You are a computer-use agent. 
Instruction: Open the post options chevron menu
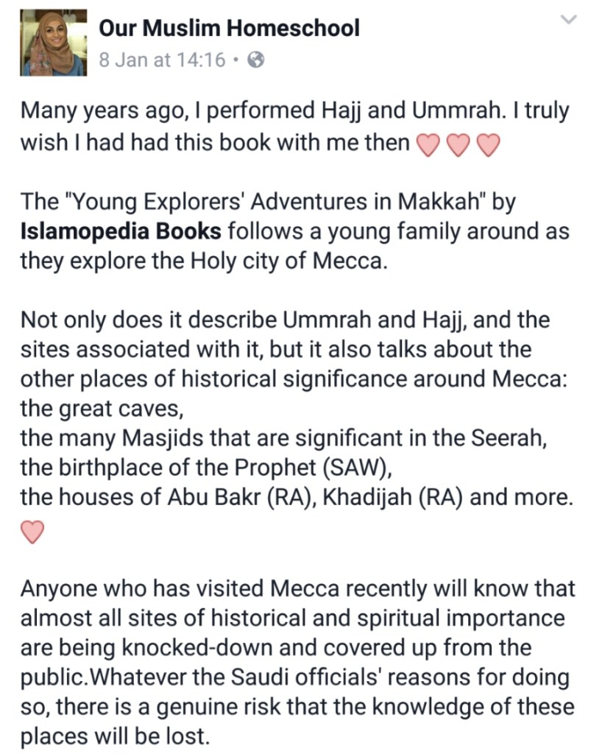569,20
